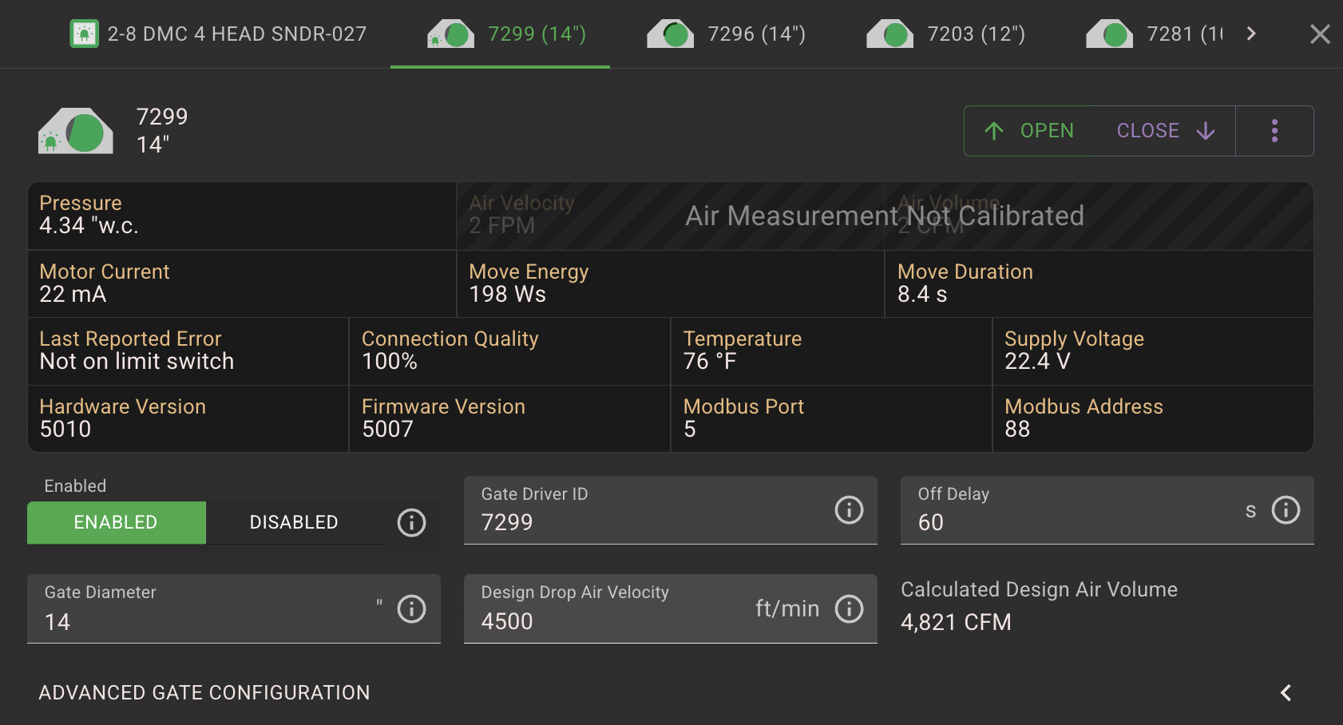
Task: Open the three-dot more options menu
Action: 1274,131
